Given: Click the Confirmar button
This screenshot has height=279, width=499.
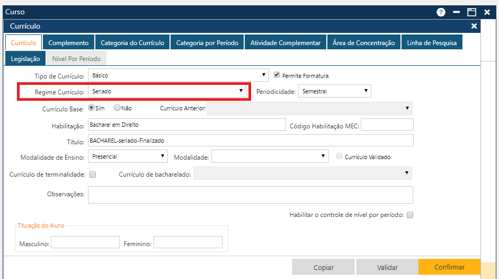Looking at the screenshot, I should coord(449,267).
